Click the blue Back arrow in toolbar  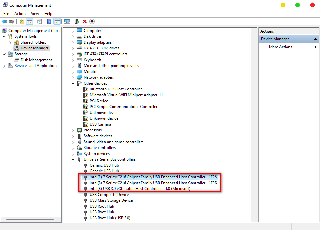click(x=4, y=21)
